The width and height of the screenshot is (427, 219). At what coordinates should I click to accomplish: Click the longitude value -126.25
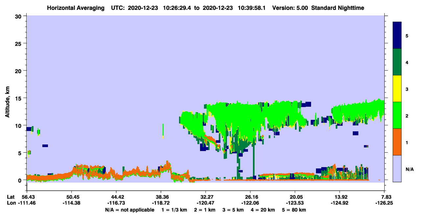385,203
